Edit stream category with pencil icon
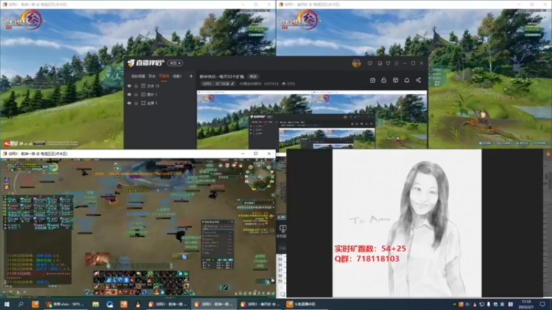552x310 pixels. pos(233,83)
